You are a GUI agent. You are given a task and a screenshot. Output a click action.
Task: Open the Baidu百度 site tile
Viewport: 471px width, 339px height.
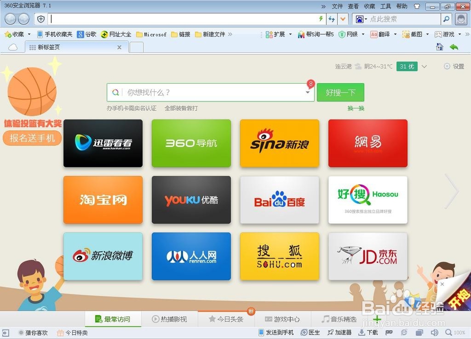280,200
